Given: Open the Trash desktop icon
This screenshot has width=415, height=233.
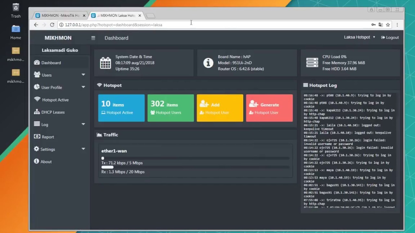Looking at the screenshot, I should point(16,11).
